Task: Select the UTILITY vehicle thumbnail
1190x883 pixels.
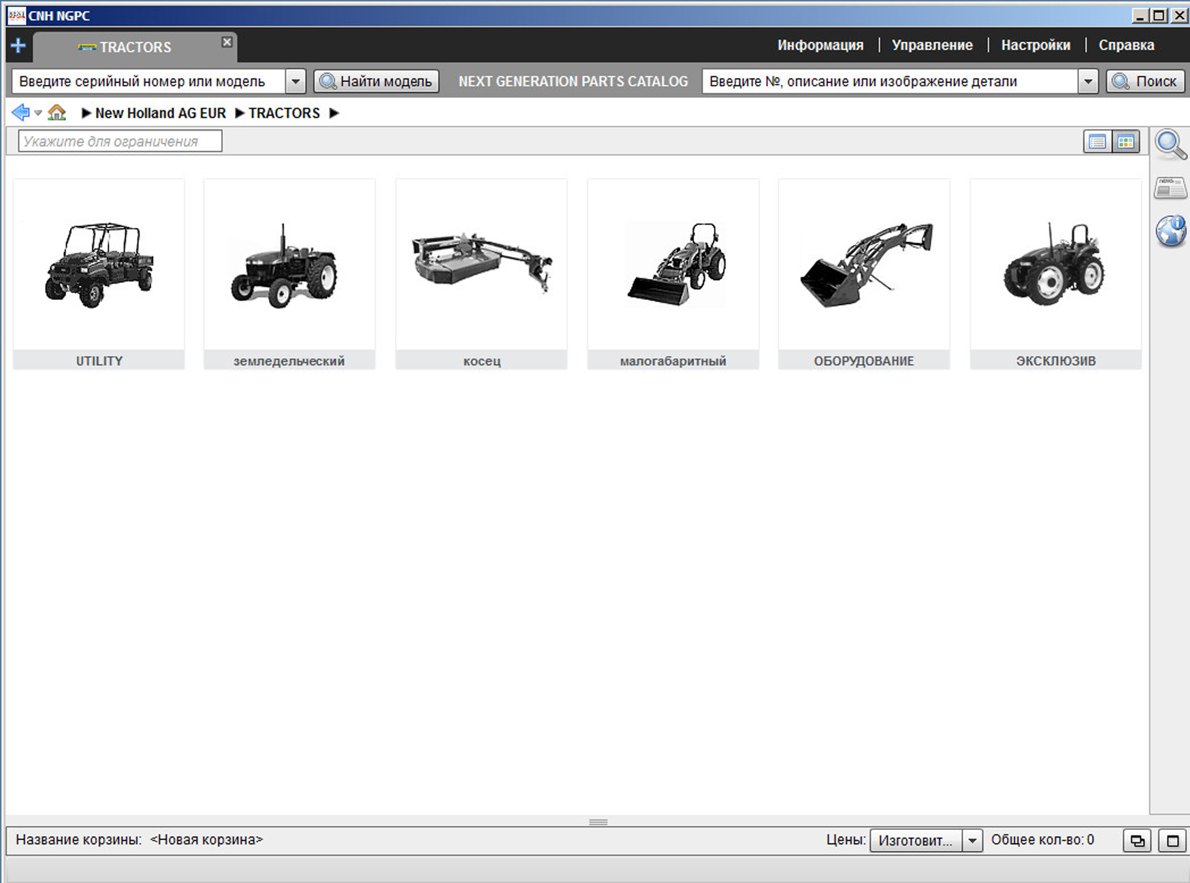Action: pyautogui.click(x=99, y=273)
